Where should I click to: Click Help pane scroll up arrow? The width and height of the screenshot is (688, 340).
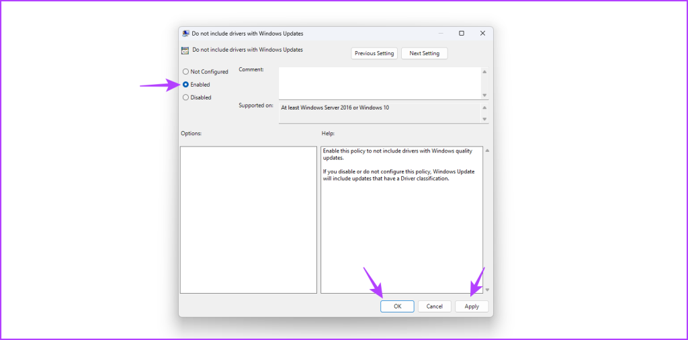point(487,151)
